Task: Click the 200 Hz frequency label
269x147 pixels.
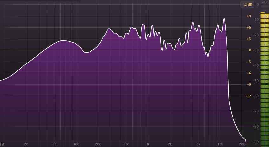Action: pos(98,144)
